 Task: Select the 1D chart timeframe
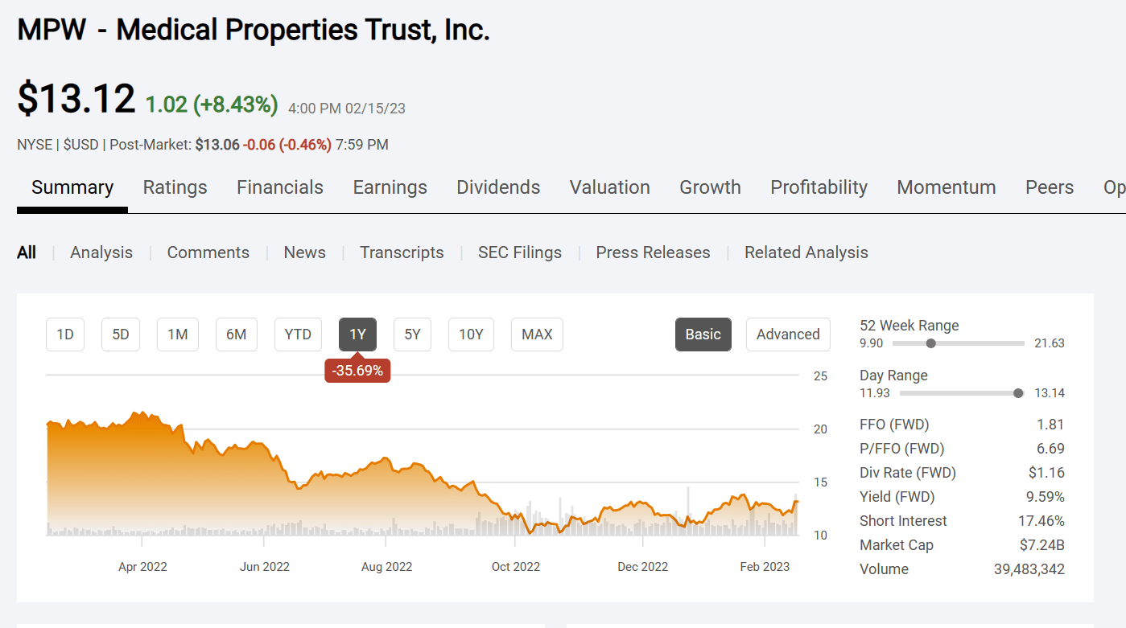click(x=64, y=335)
